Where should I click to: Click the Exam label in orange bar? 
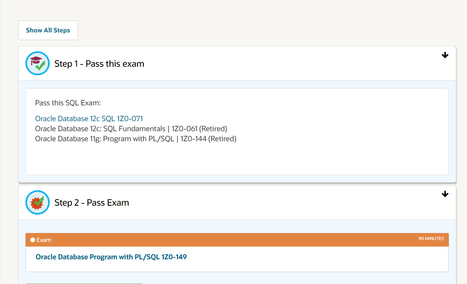(44, 240)
